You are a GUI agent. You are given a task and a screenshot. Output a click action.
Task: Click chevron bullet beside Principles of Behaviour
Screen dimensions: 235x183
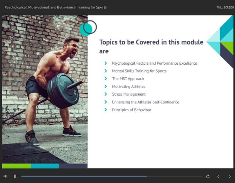(106, 110)
